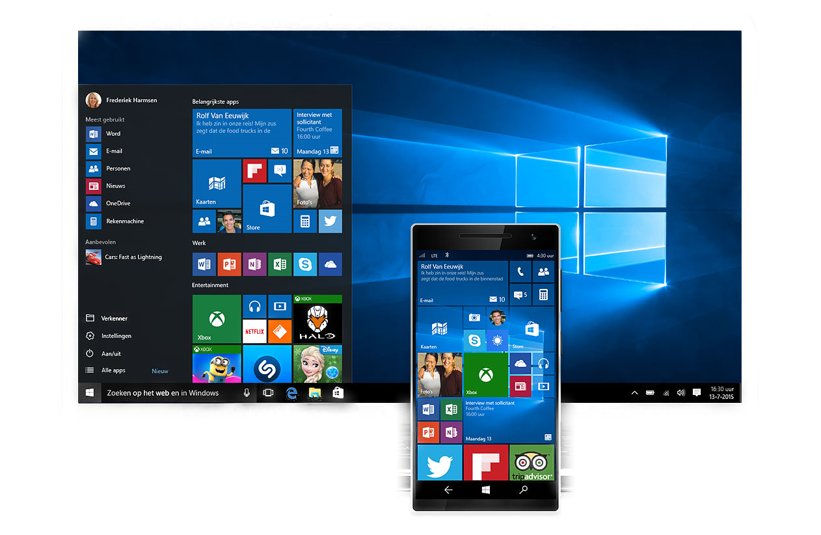Show Alle apps in the Start menu
Image resolution: width=821 pixels, height=535 pixels.
tap(105, 370)
